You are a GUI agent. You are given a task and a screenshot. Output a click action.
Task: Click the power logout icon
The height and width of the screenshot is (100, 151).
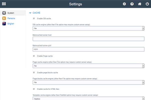coord(147,4)
